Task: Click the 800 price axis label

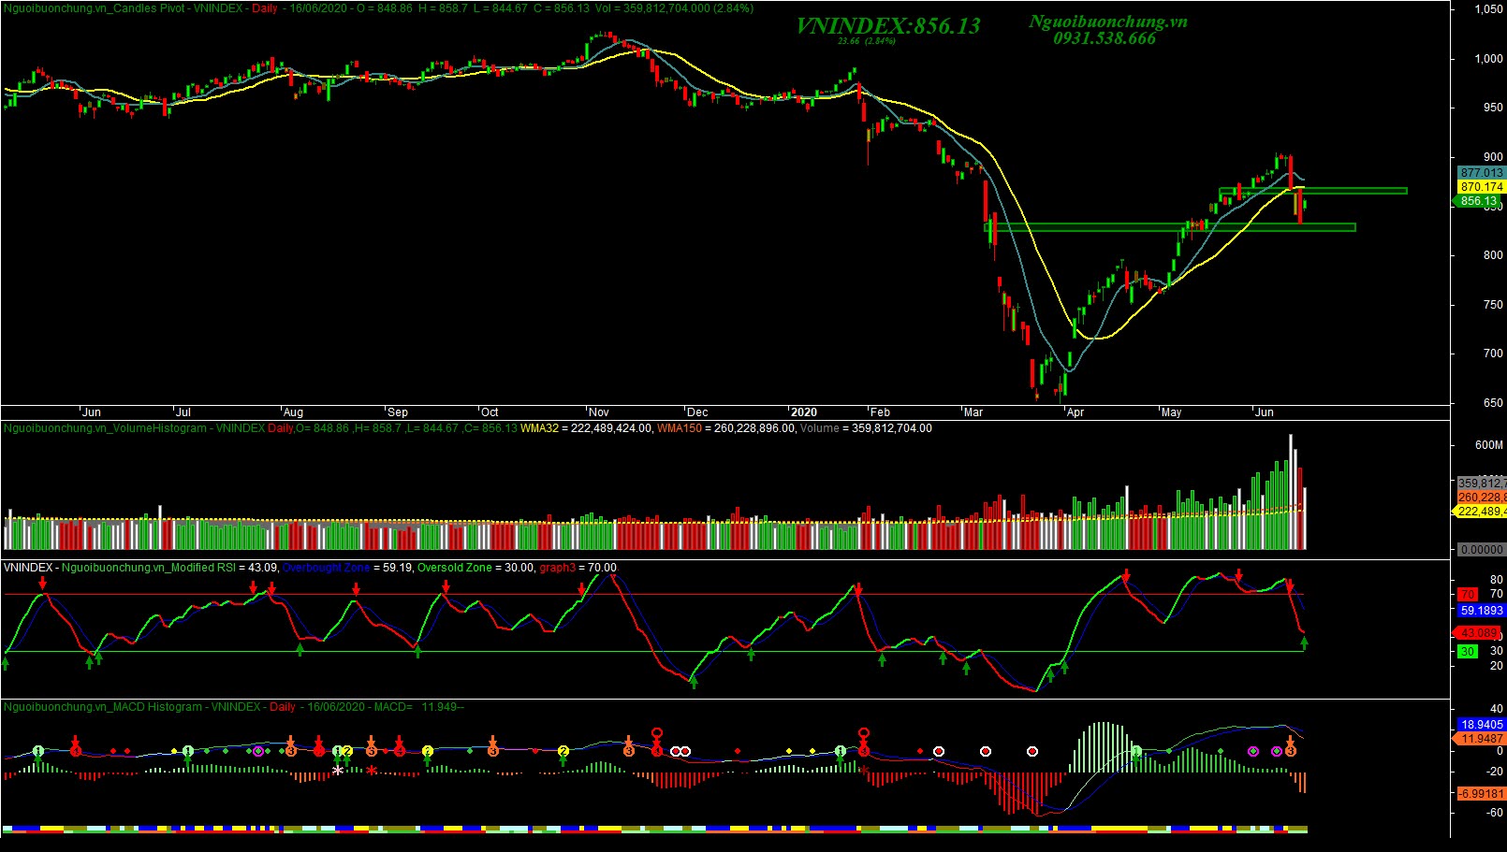Action: tap(1493, 255)
